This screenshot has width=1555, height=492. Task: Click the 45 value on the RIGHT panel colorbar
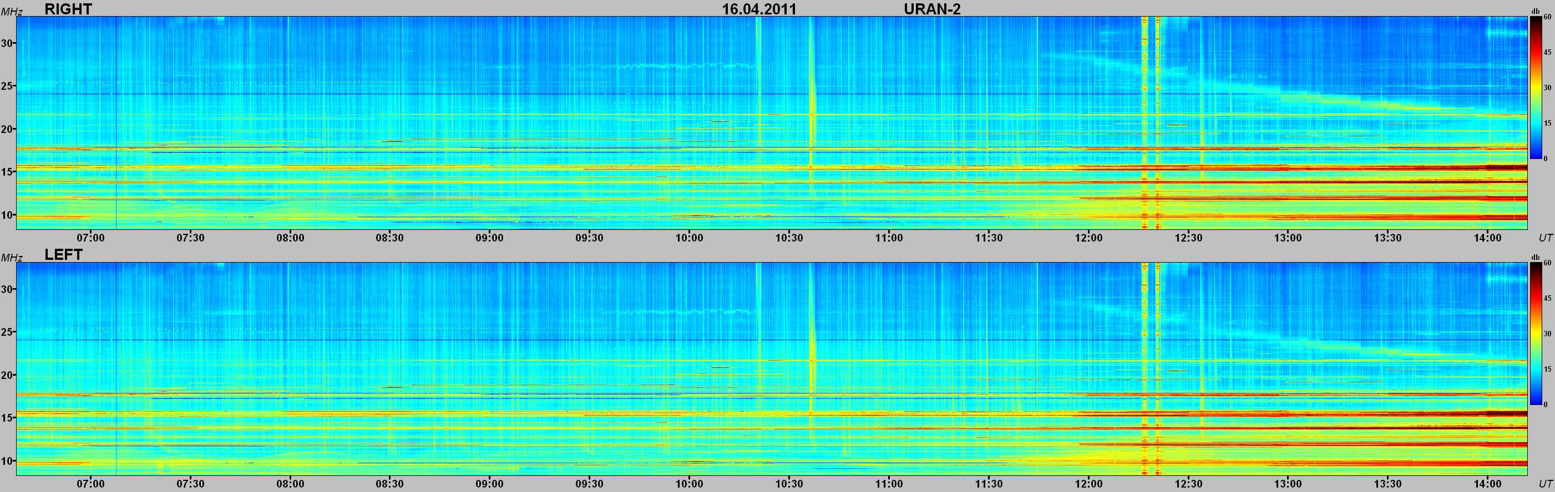tap(1547, 53)
